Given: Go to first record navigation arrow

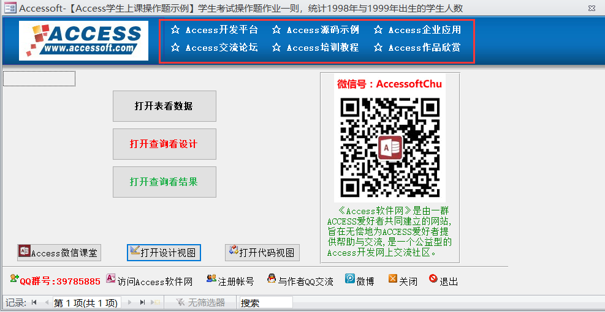Looking at the screenshot, I should (x=34, y=303).
